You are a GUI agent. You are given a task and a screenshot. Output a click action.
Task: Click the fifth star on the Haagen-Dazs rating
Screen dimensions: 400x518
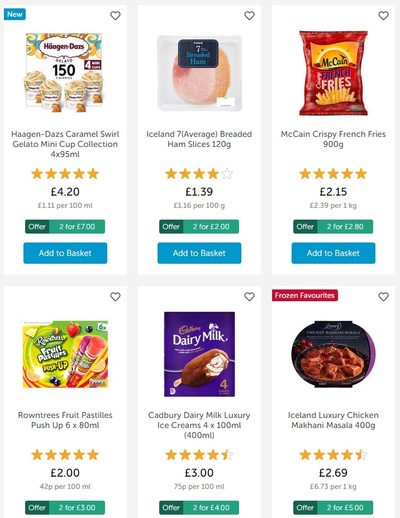coord(94,174)
